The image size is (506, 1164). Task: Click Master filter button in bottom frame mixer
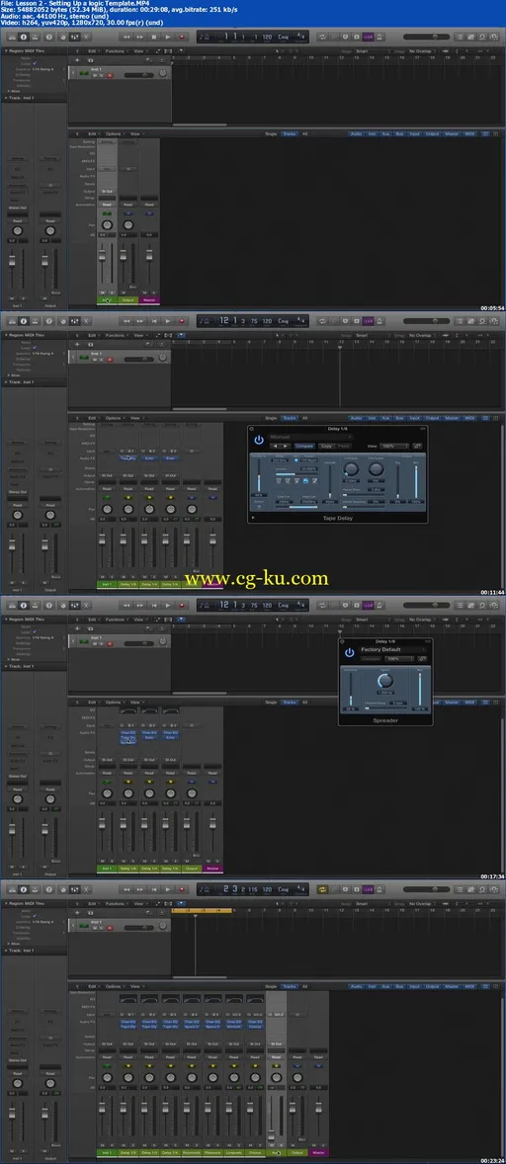451,984
